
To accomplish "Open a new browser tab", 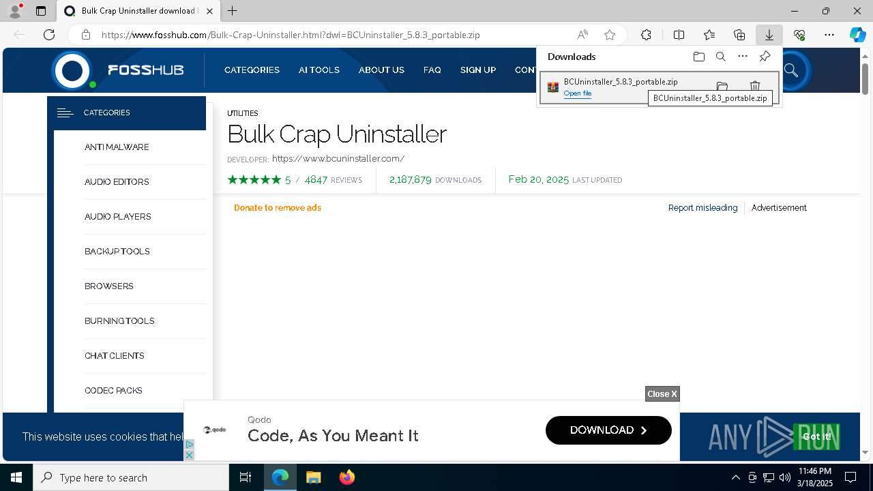I will [233, 11].
